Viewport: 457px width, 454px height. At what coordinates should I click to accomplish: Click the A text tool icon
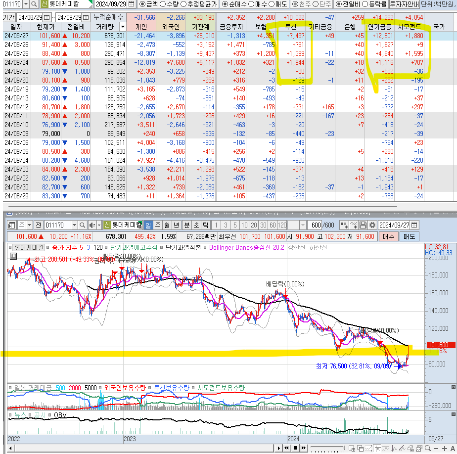click(x=453, y=449)
